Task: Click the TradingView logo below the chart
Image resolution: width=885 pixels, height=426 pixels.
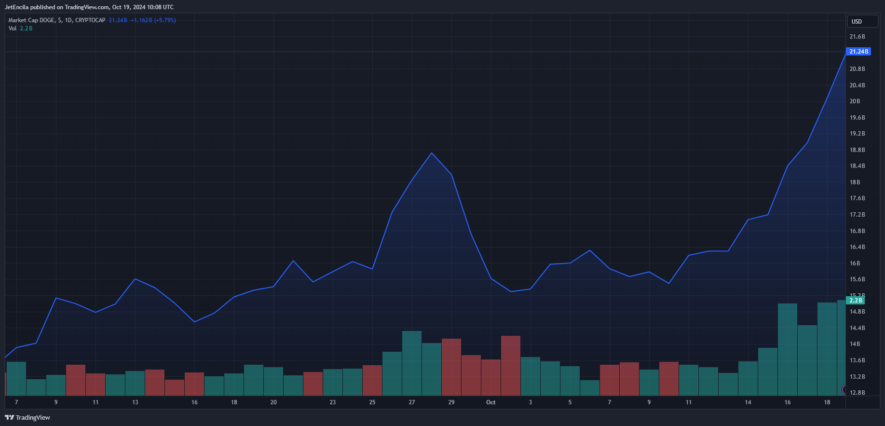Action: 27,418
